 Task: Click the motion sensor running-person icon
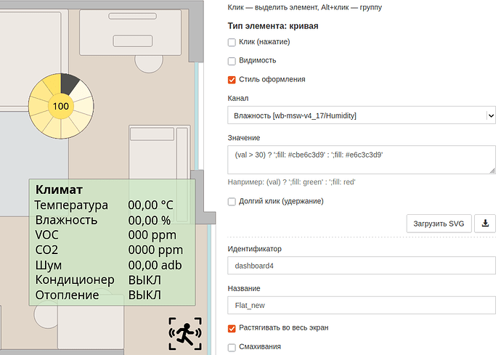[x=185, y=334]
